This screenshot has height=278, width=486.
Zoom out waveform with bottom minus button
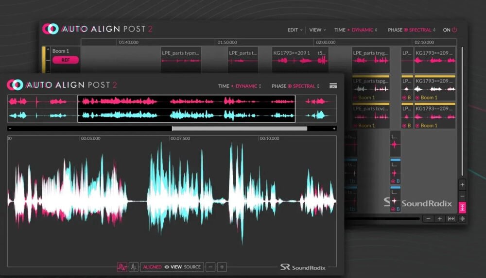point(210,267)
